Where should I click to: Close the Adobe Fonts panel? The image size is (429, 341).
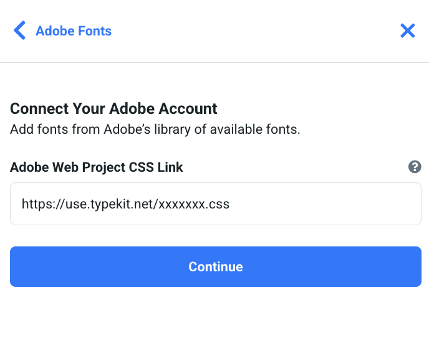pos(408,30)
